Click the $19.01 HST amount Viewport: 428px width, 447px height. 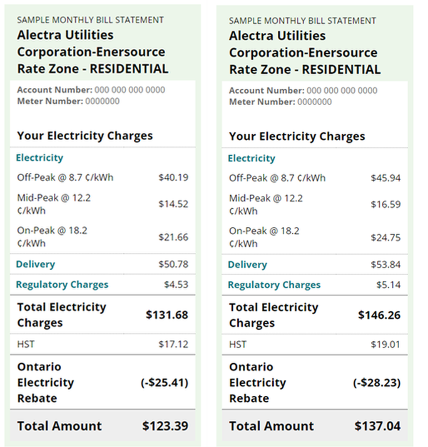tap(386, 345)
